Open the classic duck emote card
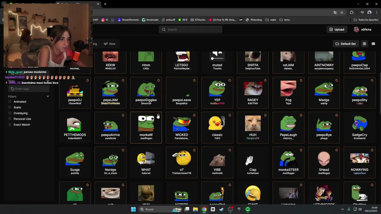The image size is (381, 214). tap(217, 128)
